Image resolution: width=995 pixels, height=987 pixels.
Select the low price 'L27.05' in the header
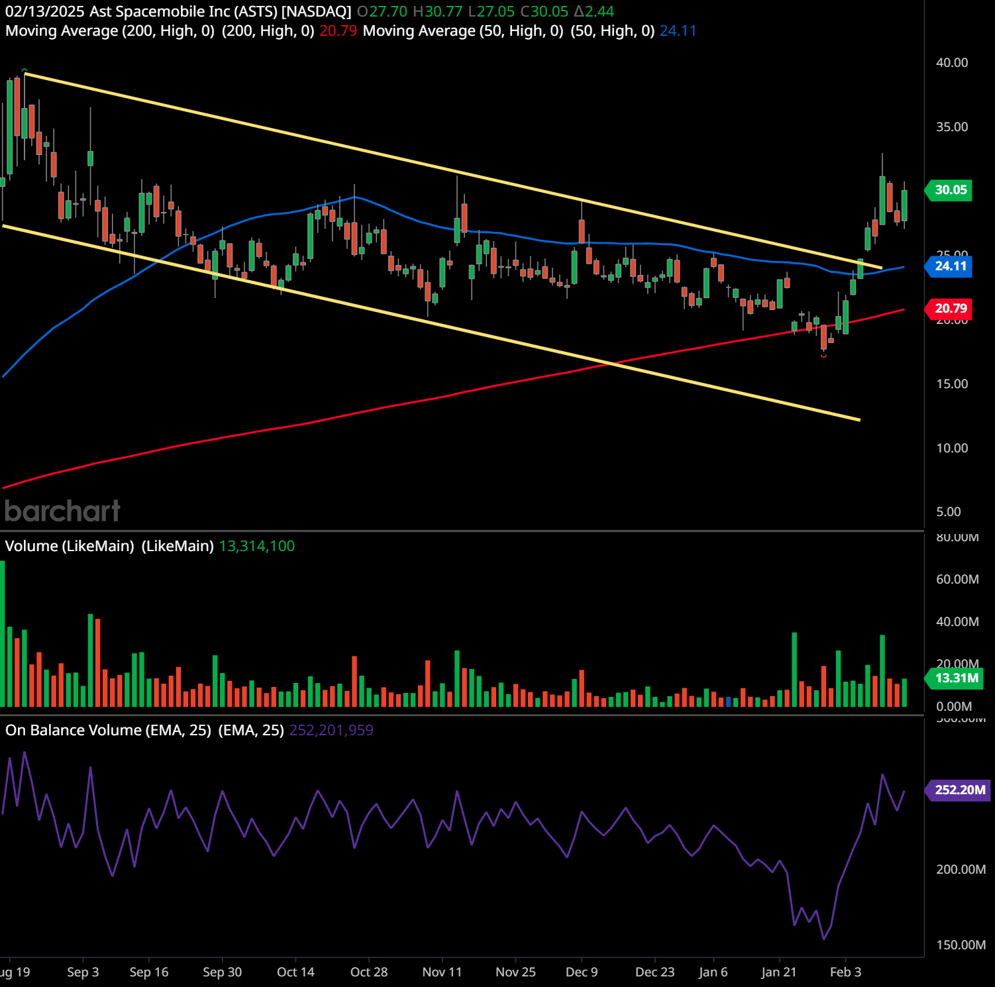tap(492, 11)
